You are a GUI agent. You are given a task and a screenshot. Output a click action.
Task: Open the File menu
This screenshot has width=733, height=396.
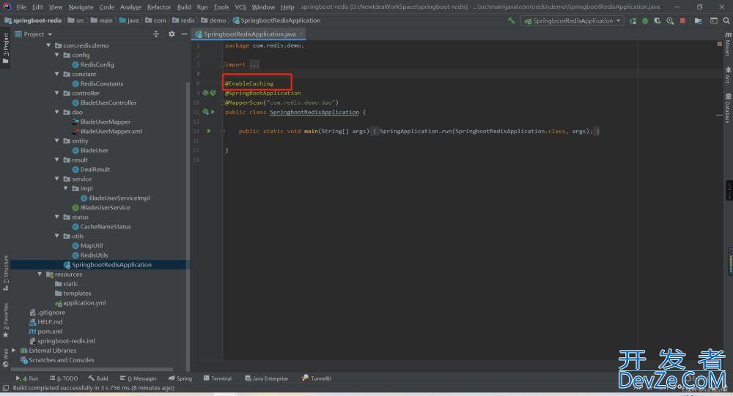point(21,7)
